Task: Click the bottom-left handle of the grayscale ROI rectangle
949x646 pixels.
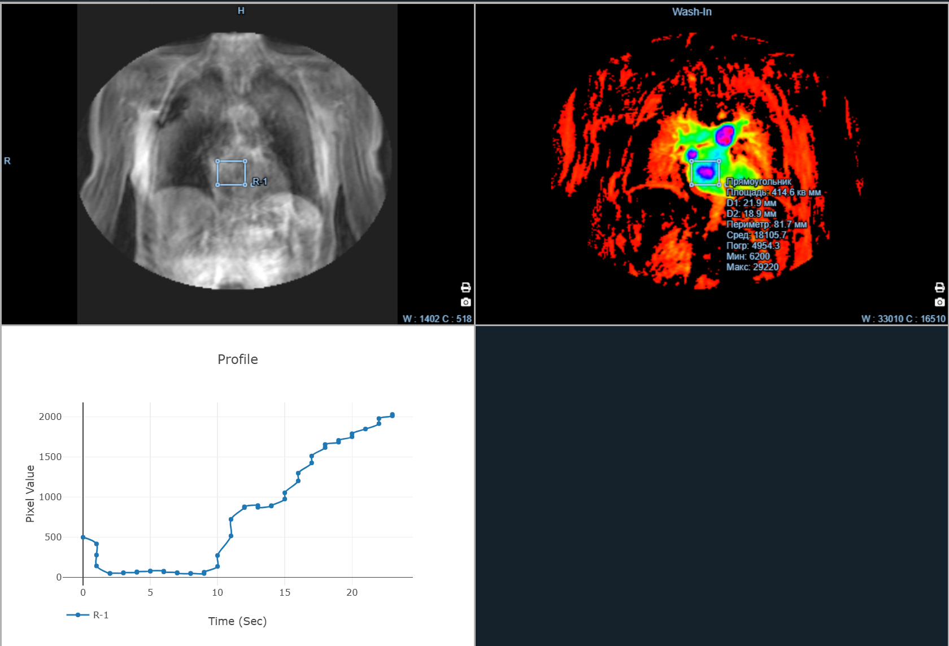Action: [x=217, y=185]
